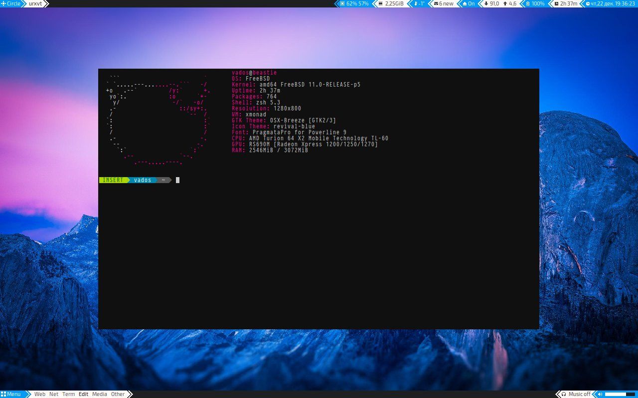Image resolution: width=638 pixels, height=398 pixels.
Task: Switch to the Media workspace
Action: click(100, 394)
